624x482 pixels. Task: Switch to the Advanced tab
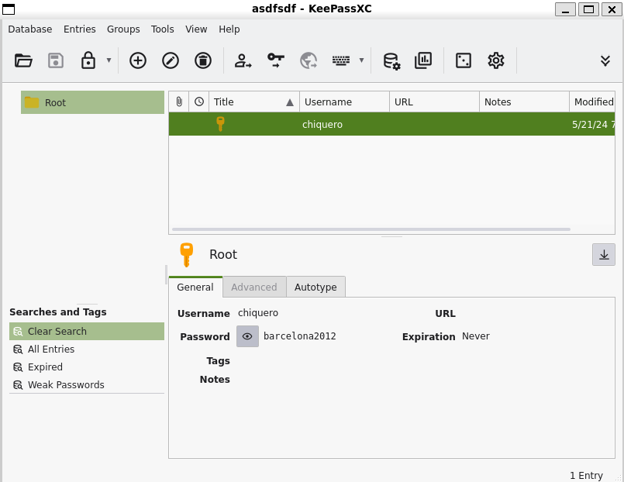pyautogui.click(x=254, y=287)
